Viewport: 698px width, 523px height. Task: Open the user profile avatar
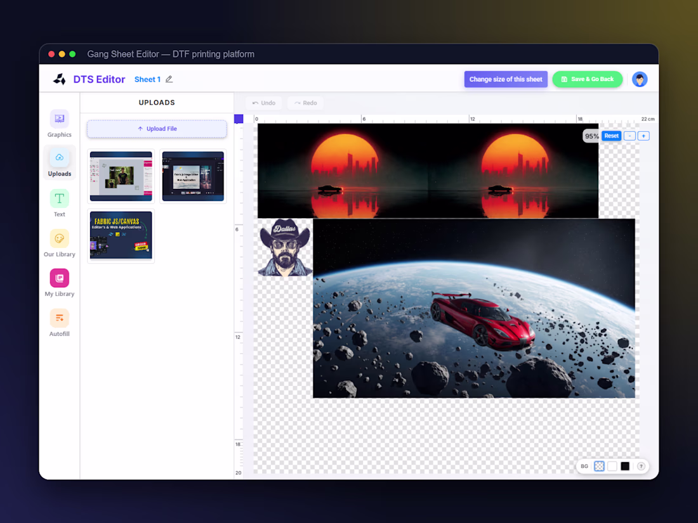(x=640, y=79)
